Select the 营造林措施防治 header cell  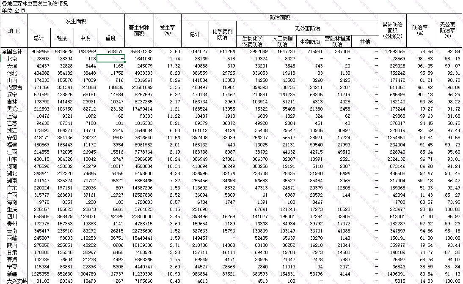click(337, 41)
